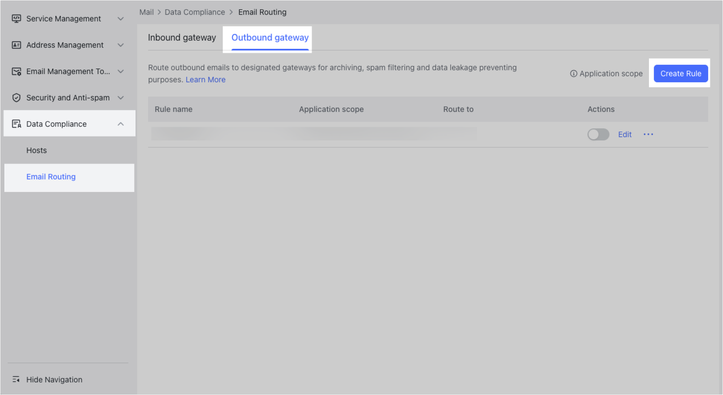
Task: Click the Mail breadcrumb link
Action: (x=146, y=12)
